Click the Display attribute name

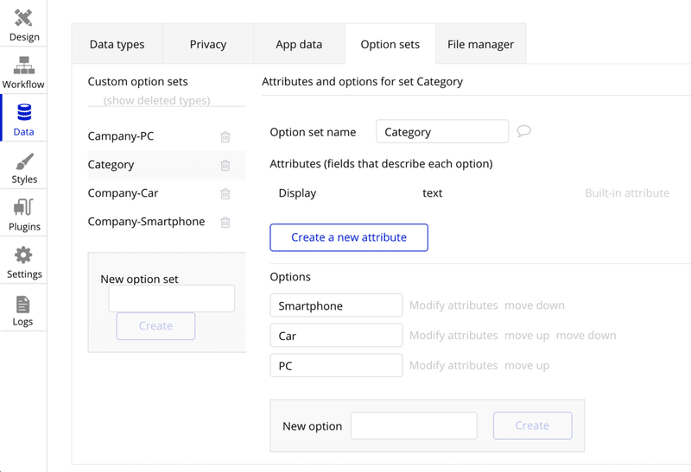click(297, 192)
